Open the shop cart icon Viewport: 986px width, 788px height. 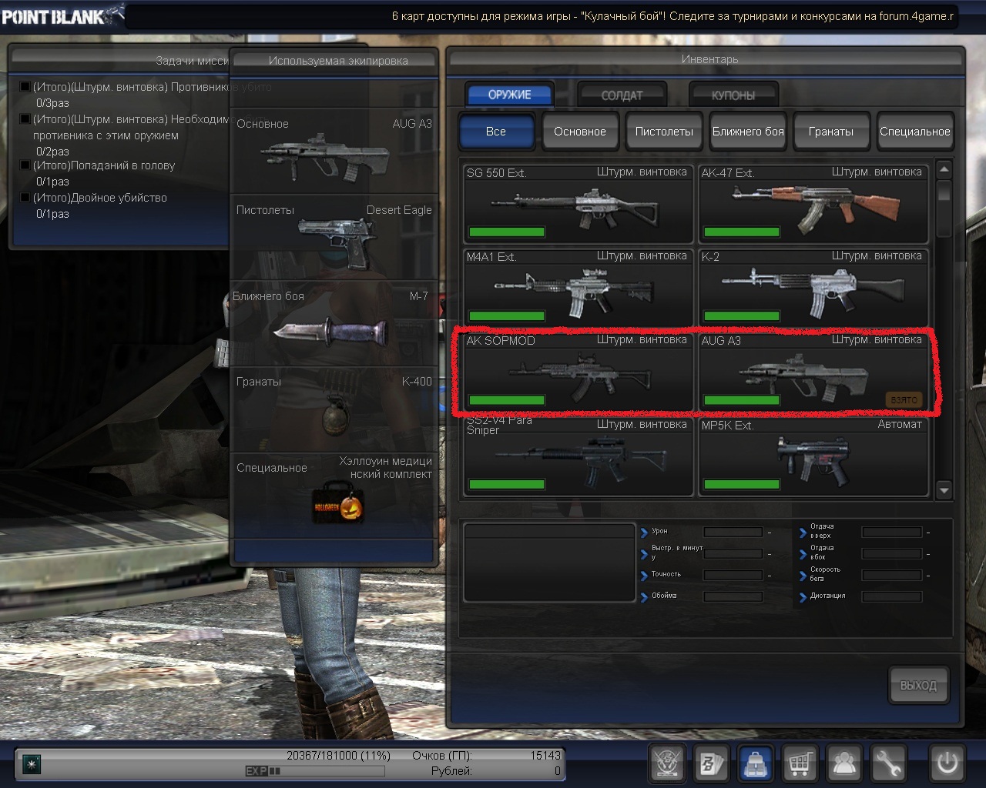point(800,763)
